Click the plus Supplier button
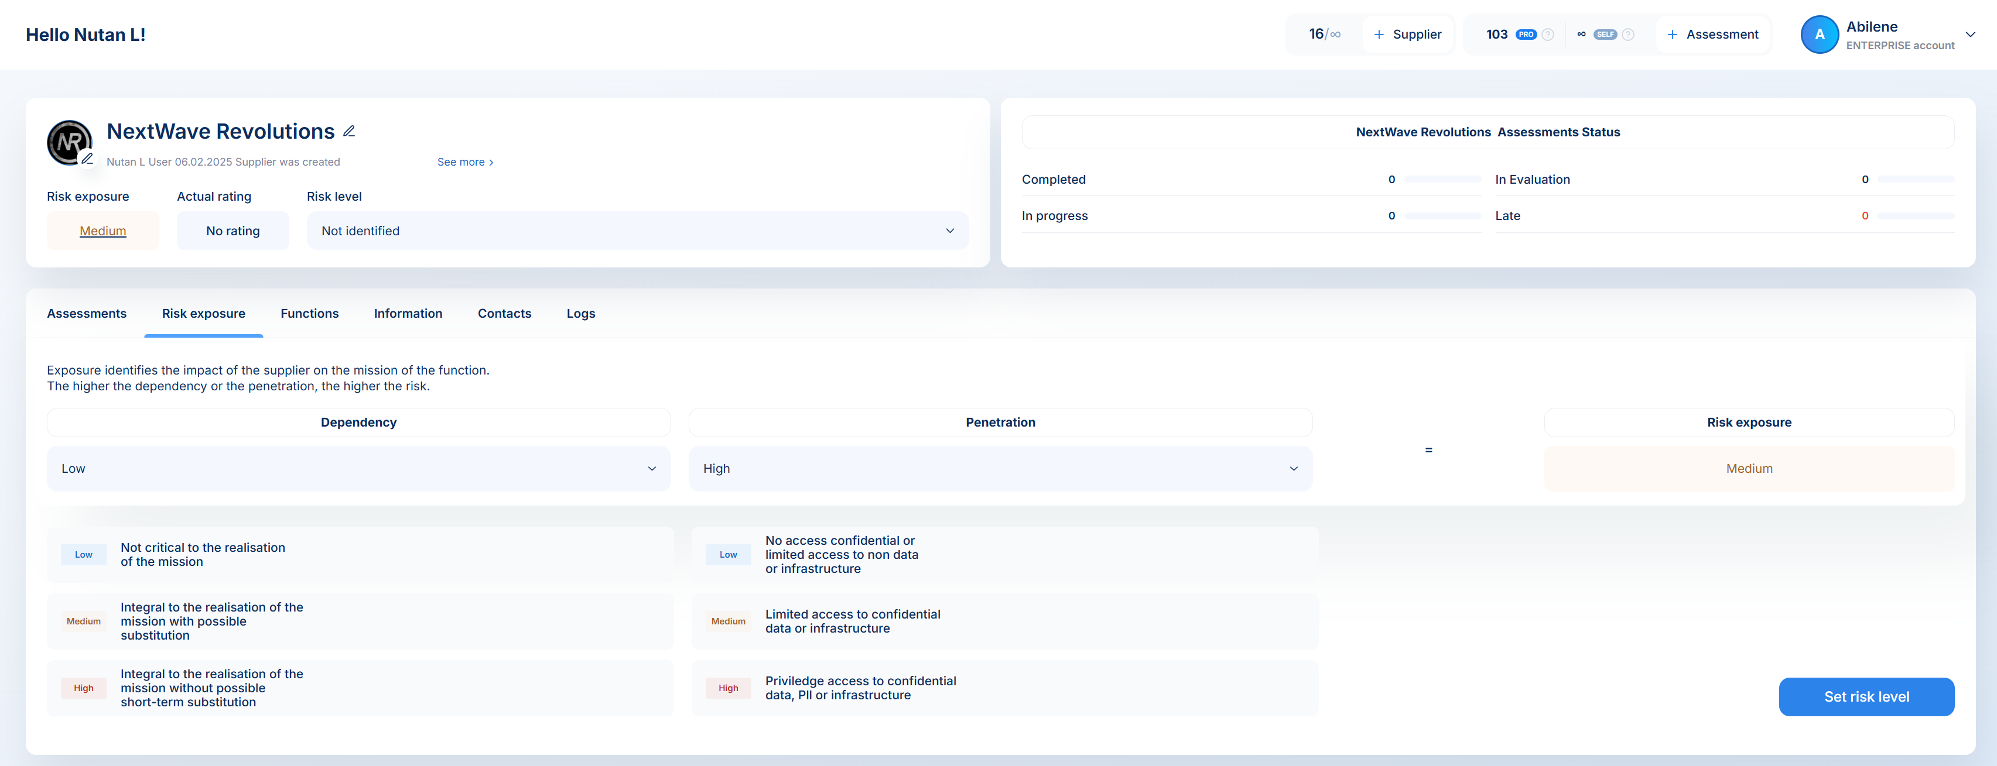Viewport: 1997px width, 766px height. [1407, 34]
